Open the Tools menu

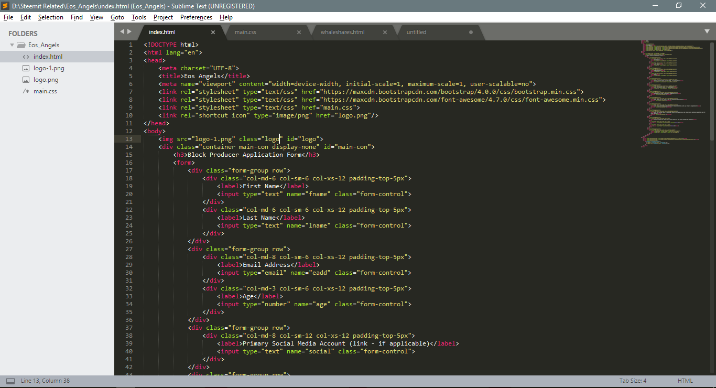tap(139, 17)
